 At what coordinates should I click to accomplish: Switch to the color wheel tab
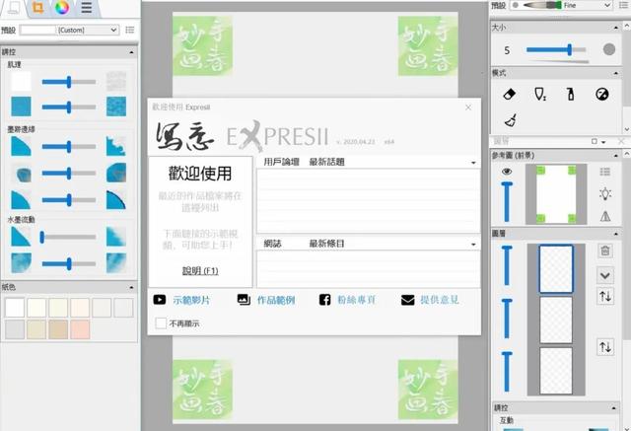click(62, 7)
